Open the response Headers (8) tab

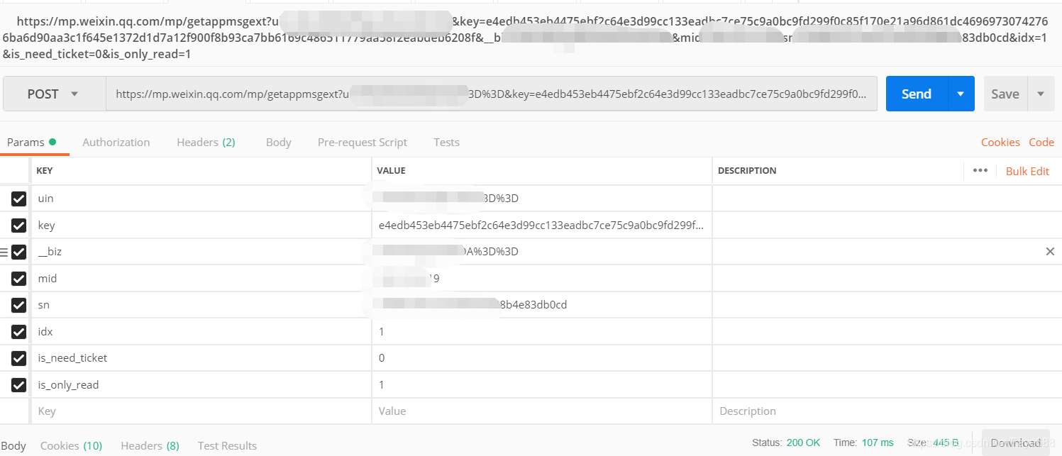coord(150,445)
